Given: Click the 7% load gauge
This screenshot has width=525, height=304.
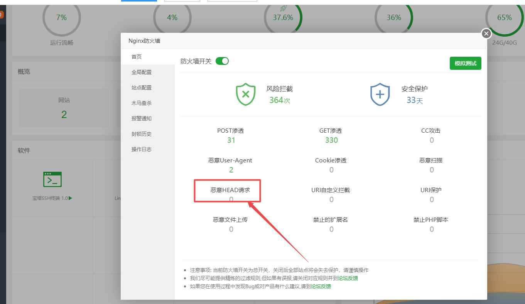Looking at the screenshot, I should (62, 17).
